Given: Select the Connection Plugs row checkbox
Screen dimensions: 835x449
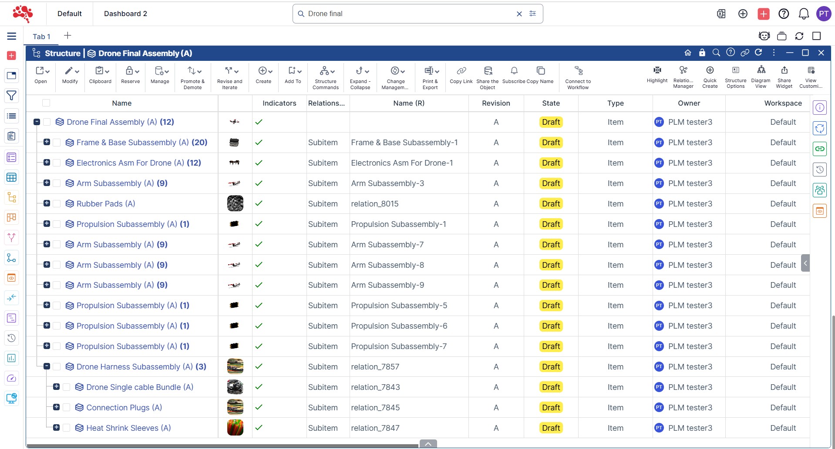Looking at the screenshot, I should (67, 408).
